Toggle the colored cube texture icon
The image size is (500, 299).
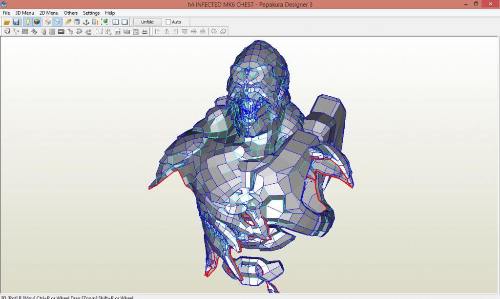(x=37, y=22)
